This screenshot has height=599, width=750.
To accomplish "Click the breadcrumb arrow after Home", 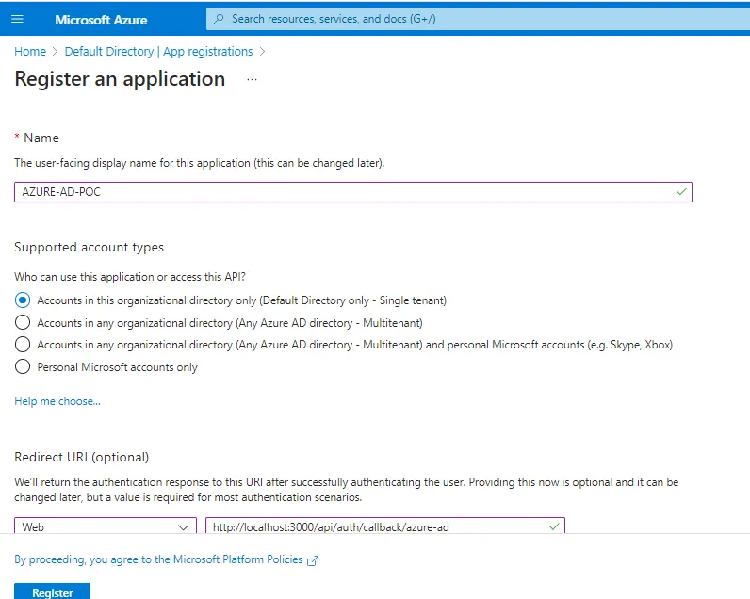I will coord(55,51).
